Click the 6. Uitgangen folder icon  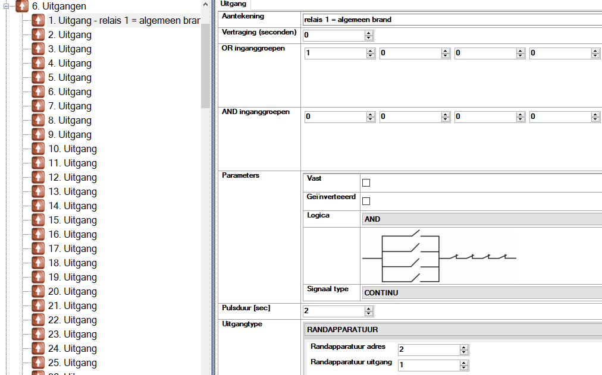pos(22,6)
